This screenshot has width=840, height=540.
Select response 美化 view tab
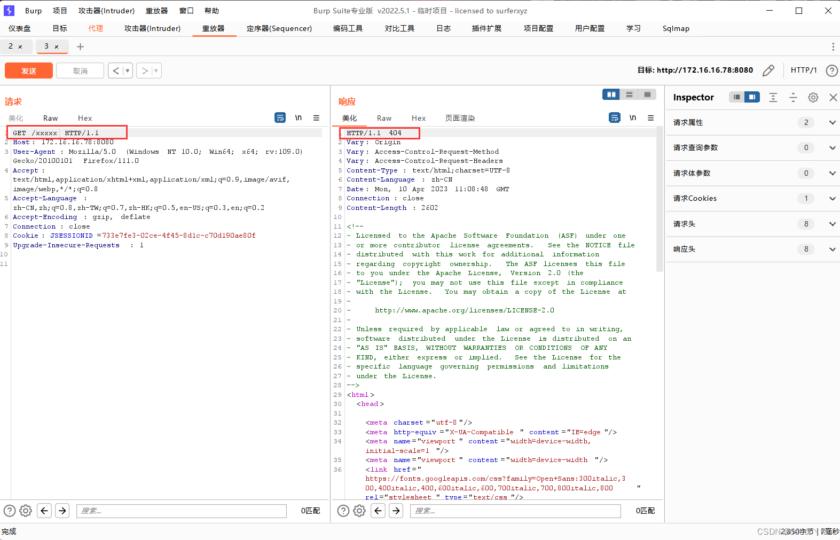click(350, 118)
